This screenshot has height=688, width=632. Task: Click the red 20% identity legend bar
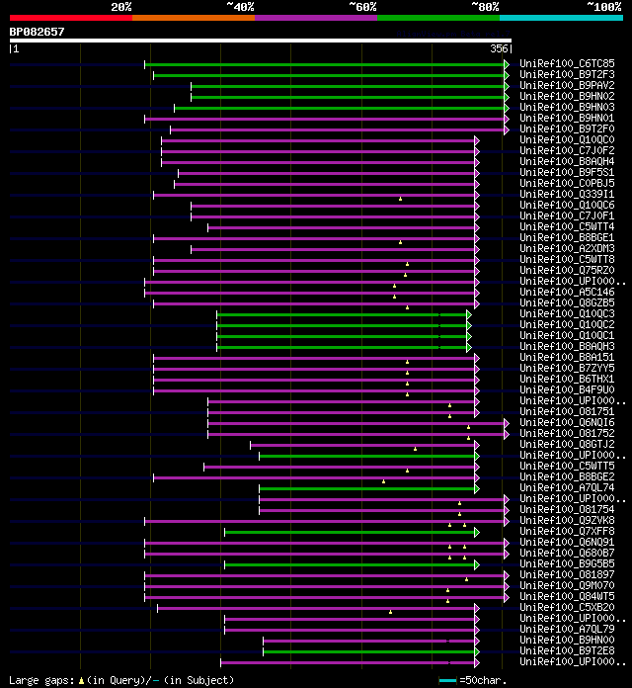click(x=71, y=18)
